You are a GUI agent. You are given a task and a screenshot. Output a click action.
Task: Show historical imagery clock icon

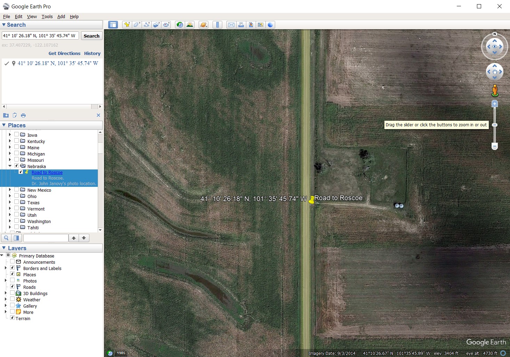tap(180, 25)
